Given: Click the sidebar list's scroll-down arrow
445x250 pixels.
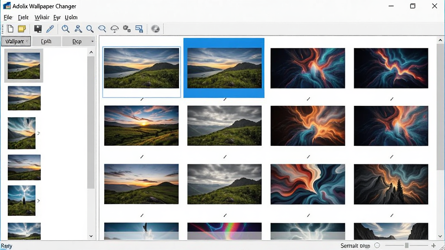Looking at the screenshot, I should [91, 236].
